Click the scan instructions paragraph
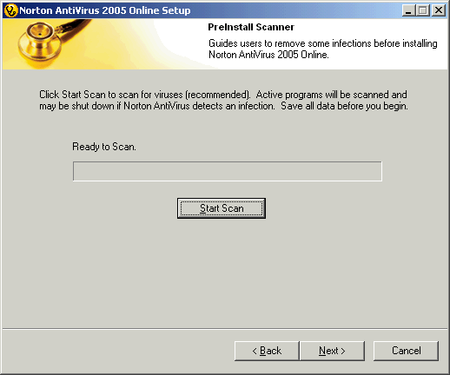This screenshot has height=375, width=450. (x=223, y=100)
